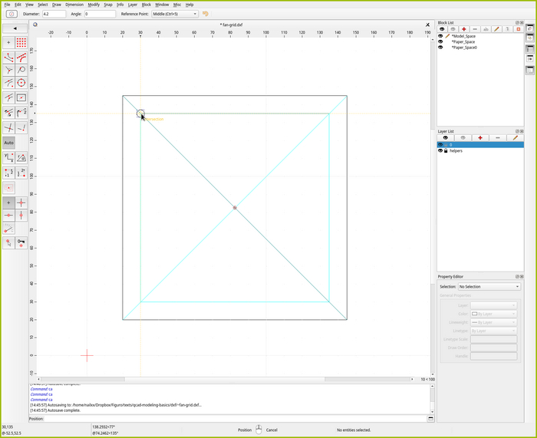Close the fan-grid.dxf document tab

pos(428,25)
